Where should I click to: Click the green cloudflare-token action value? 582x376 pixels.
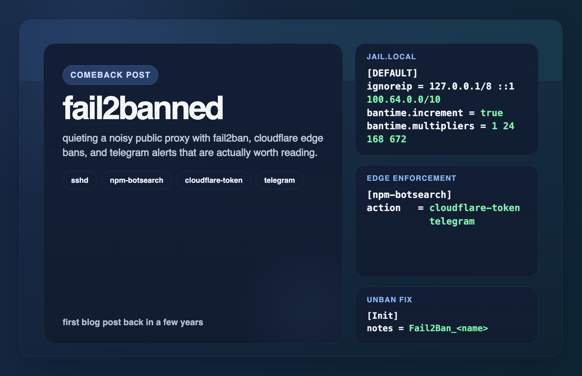pos(474,208)
